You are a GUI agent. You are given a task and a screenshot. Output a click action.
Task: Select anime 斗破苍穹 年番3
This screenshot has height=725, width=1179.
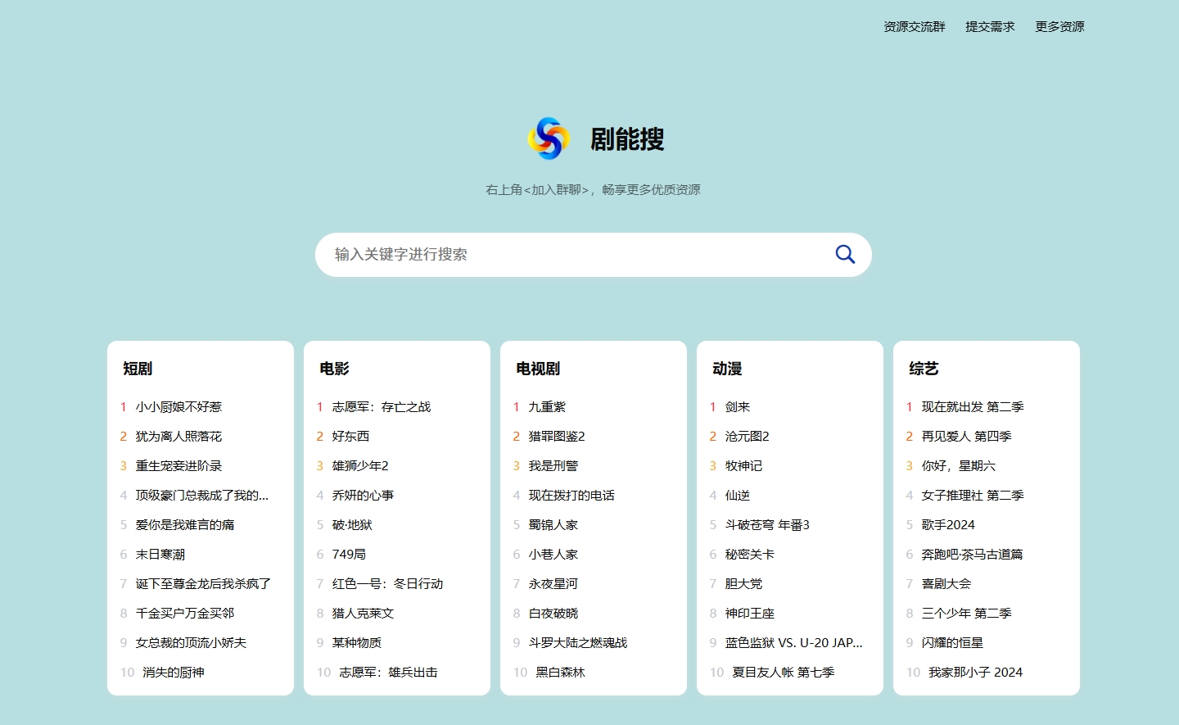pyautogui.click(x=766, y=525)
